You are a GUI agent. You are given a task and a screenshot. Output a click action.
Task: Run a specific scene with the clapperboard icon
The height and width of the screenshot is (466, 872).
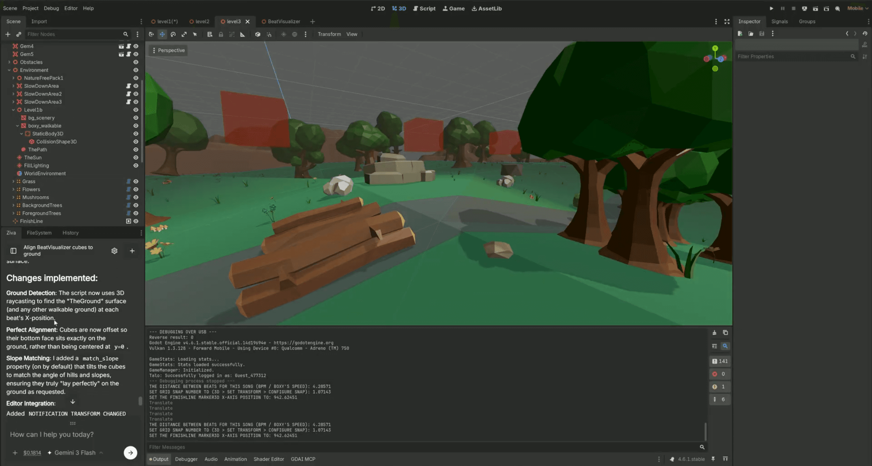[826, 9]
